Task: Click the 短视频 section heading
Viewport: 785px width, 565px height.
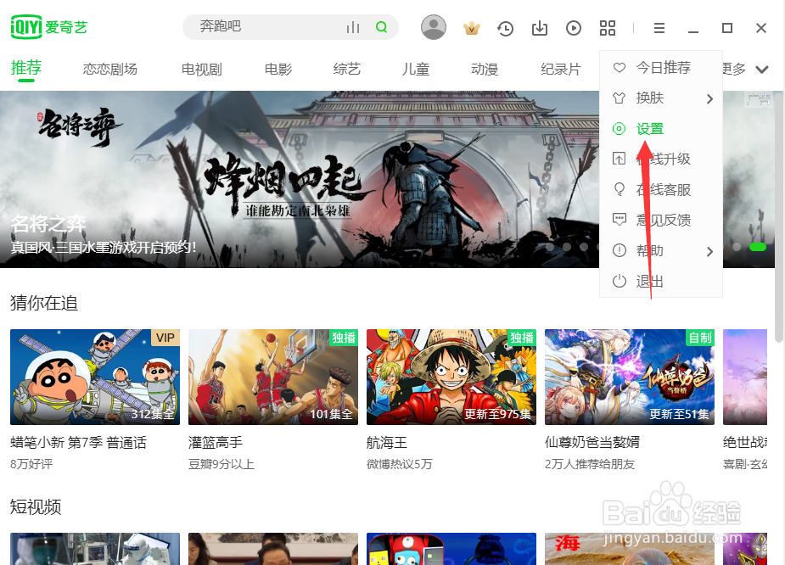Action: 36,507
